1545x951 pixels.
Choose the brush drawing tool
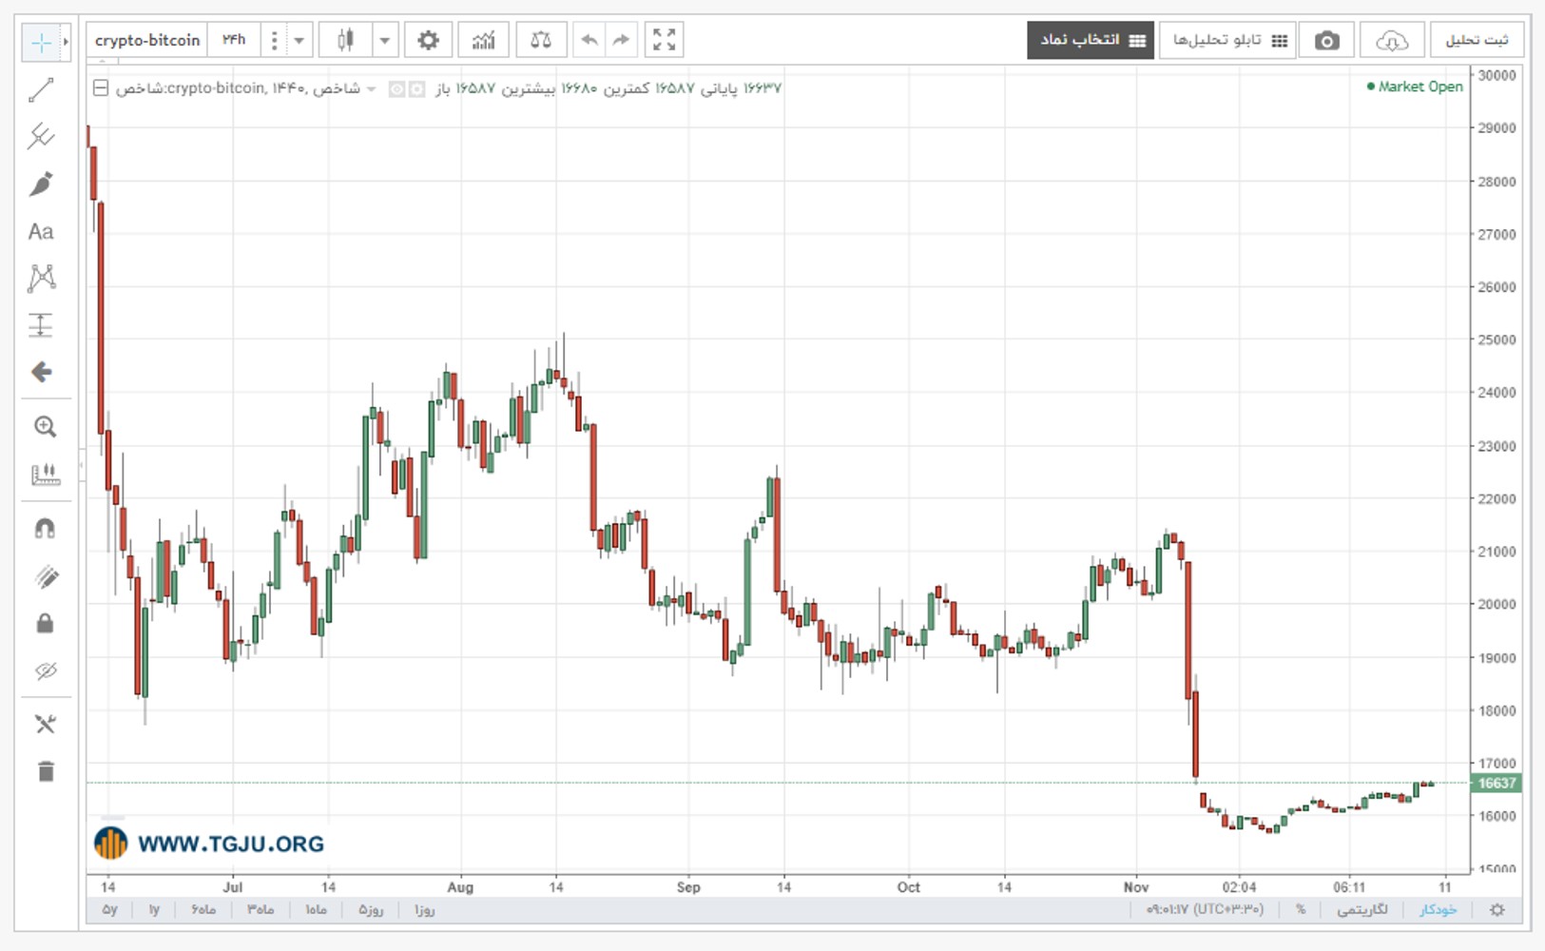tap(41, 184)
